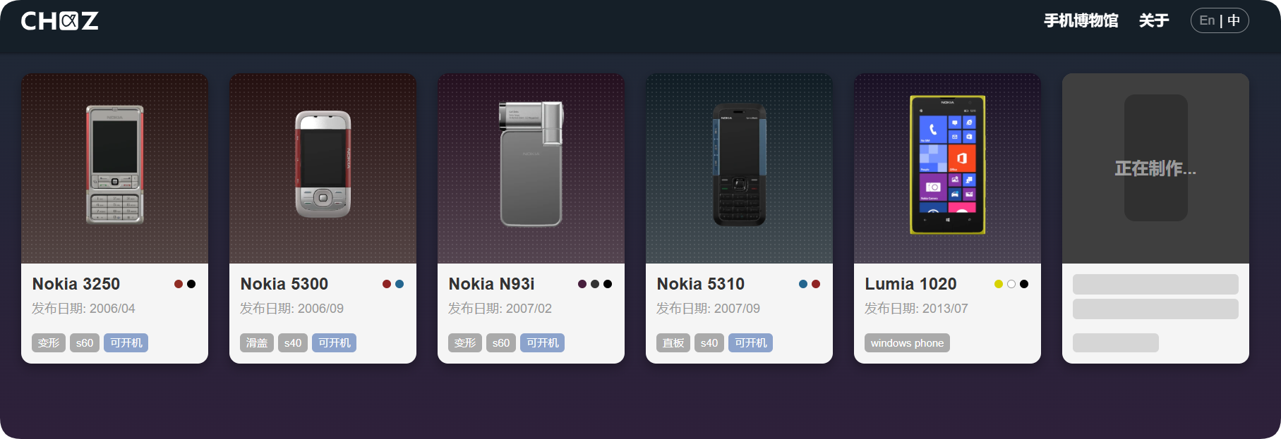1281x439 pixels.
Task: Choose the white color dot for Lumia 1020
Action: [1011, 284]
